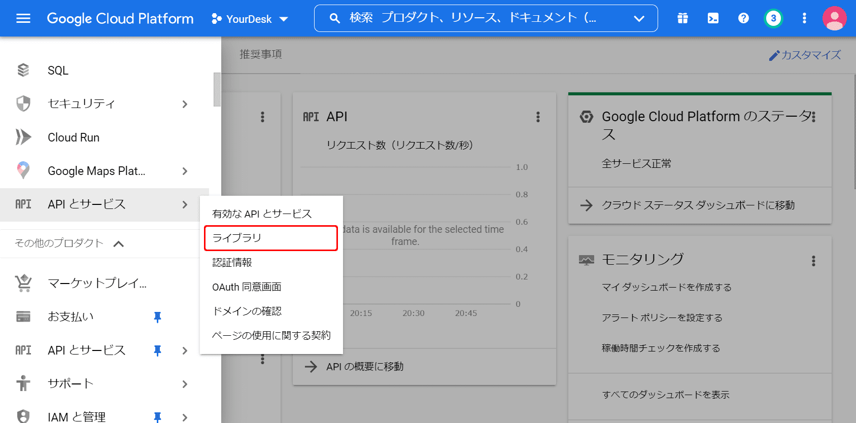Screen dimensions: 856x423
Task: Go to クラウド ステータス ダッシュボードに移動
Action: [x=698, y=205]
